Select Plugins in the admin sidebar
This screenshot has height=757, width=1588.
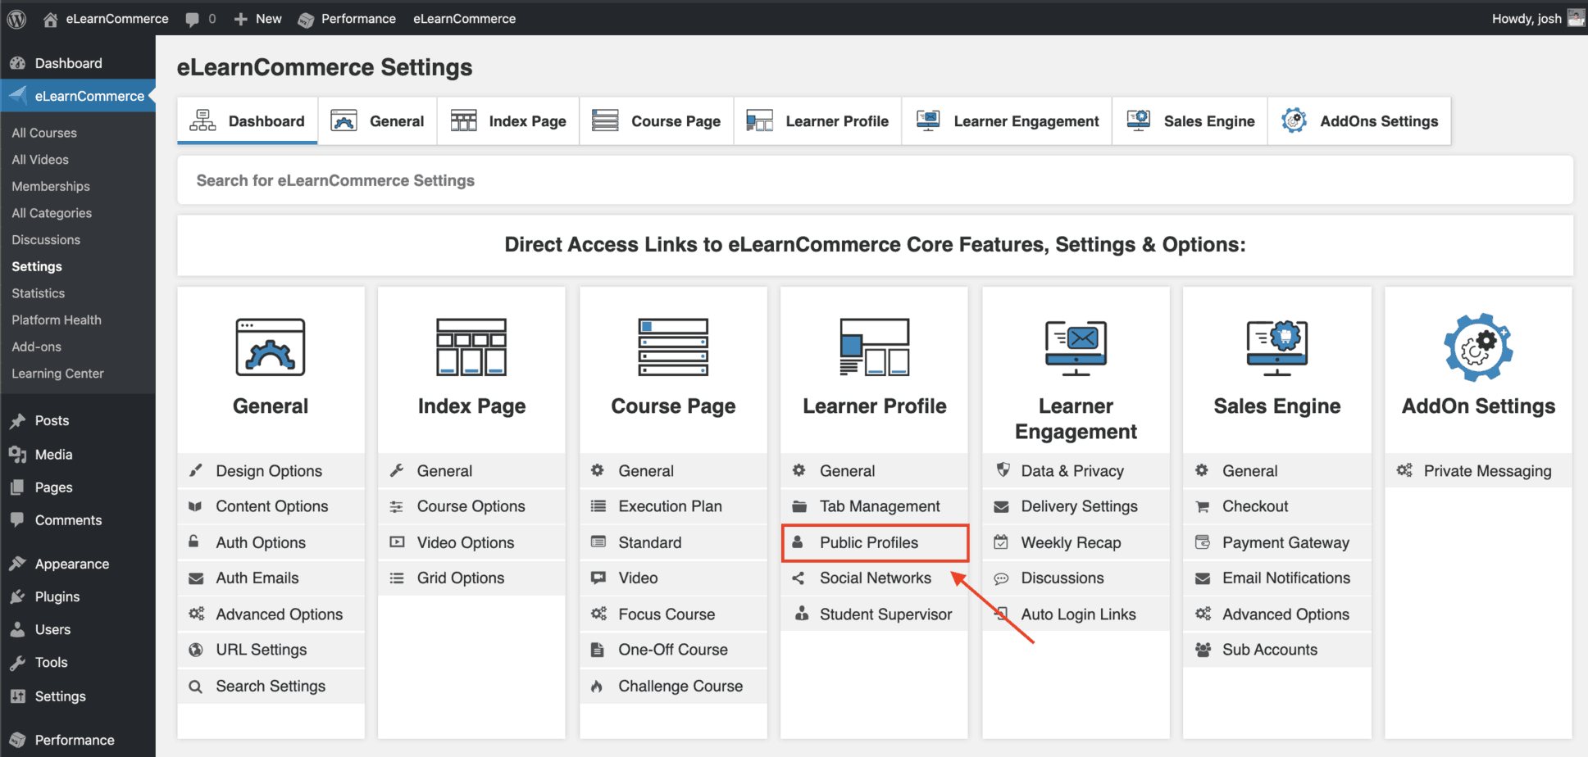coord(57,596)
